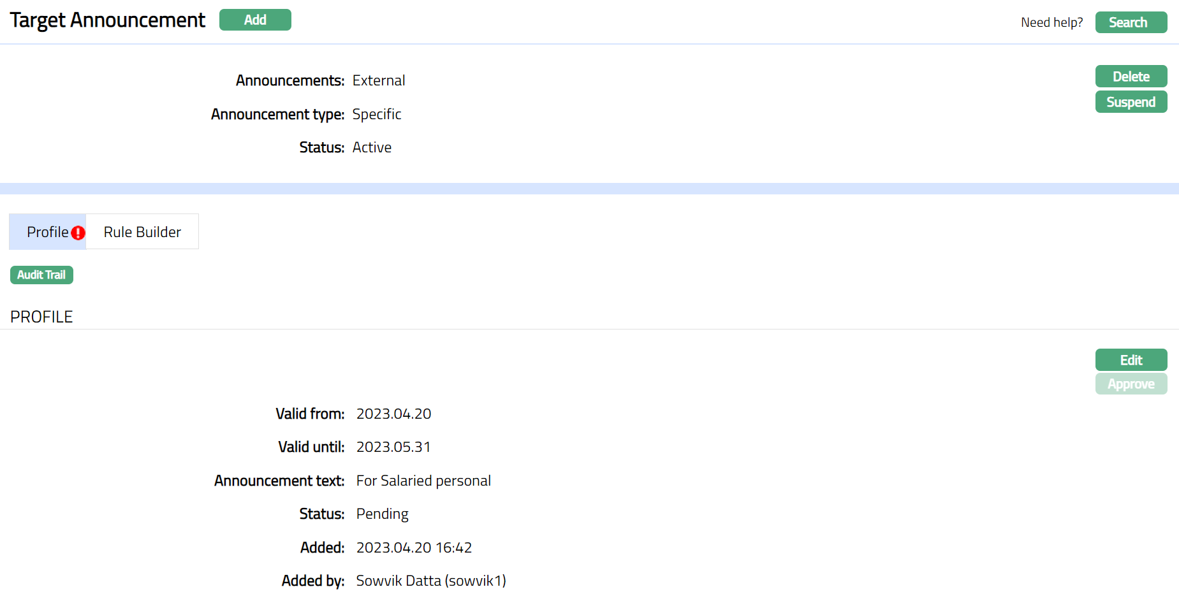Suspend the active announcement
Viewport: 1179px width, 601px height.
point(1131,102)
